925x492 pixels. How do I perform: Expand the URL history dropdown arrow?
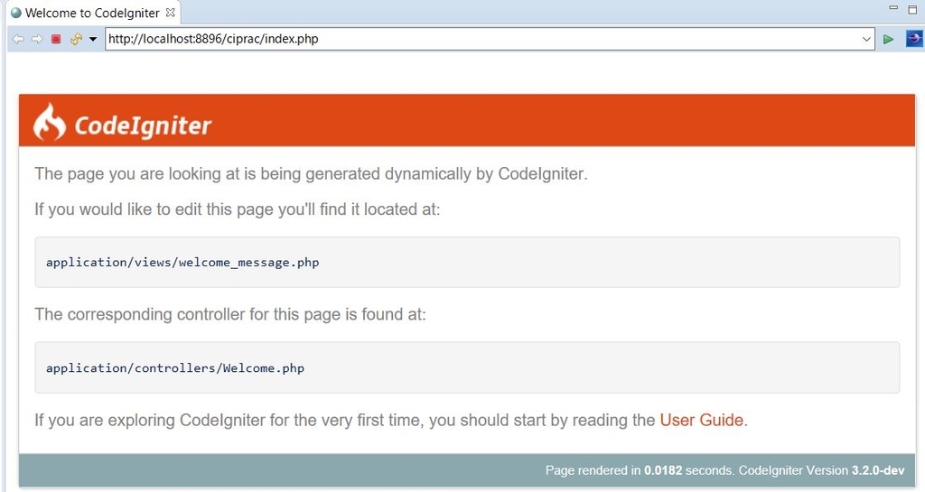866,40
